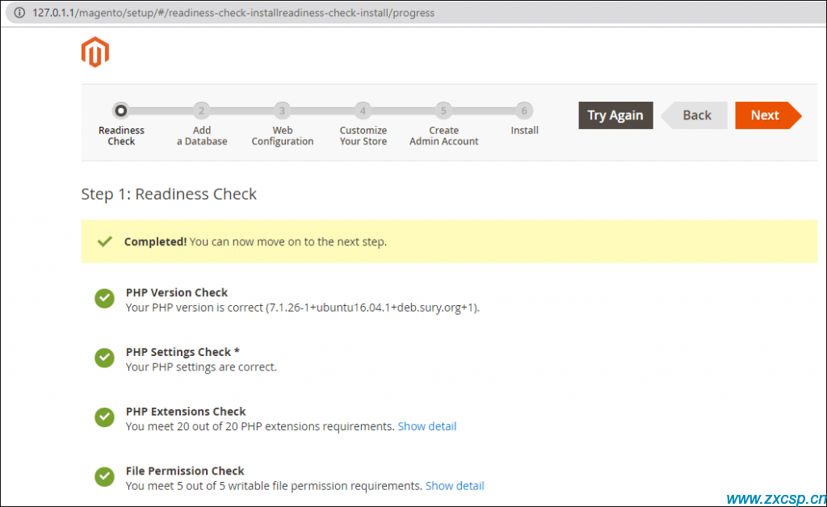Show detail for file permission requirements
Screen dimensions: 827x507
455,486
